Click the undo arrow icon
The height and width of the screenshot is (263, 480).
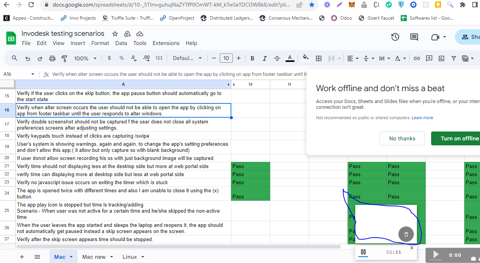click(x=28, y=58)
